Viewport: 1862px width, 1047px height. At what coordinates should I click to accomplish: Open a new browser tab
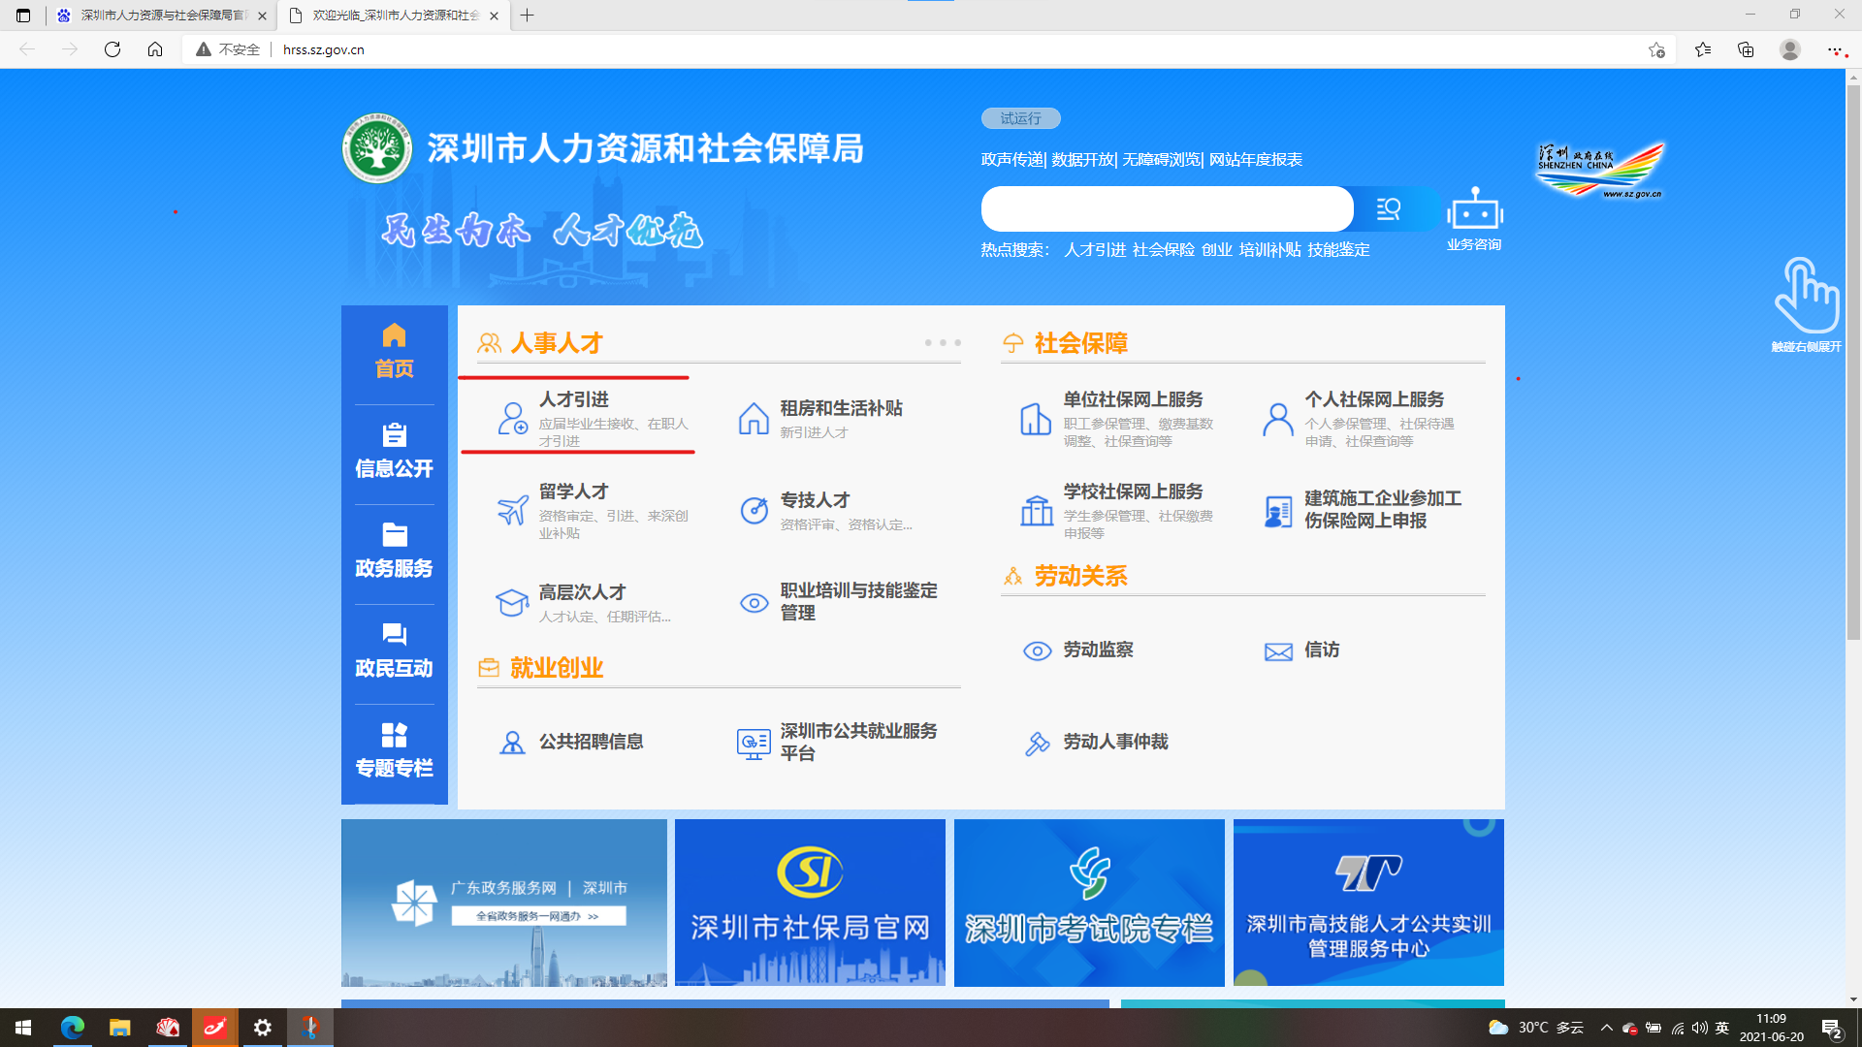tap(527, 16)
